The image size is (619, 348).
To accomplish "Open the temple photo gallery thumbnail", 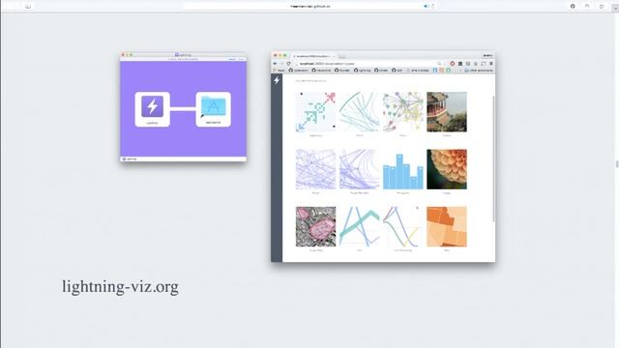I will pos(447,112).
